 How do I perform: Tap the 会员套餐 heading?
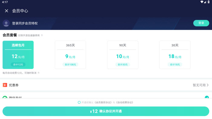[10, 35]
